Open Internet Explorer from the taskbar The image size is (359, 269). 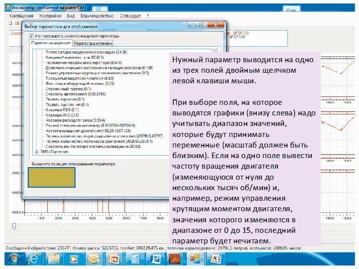34,259
